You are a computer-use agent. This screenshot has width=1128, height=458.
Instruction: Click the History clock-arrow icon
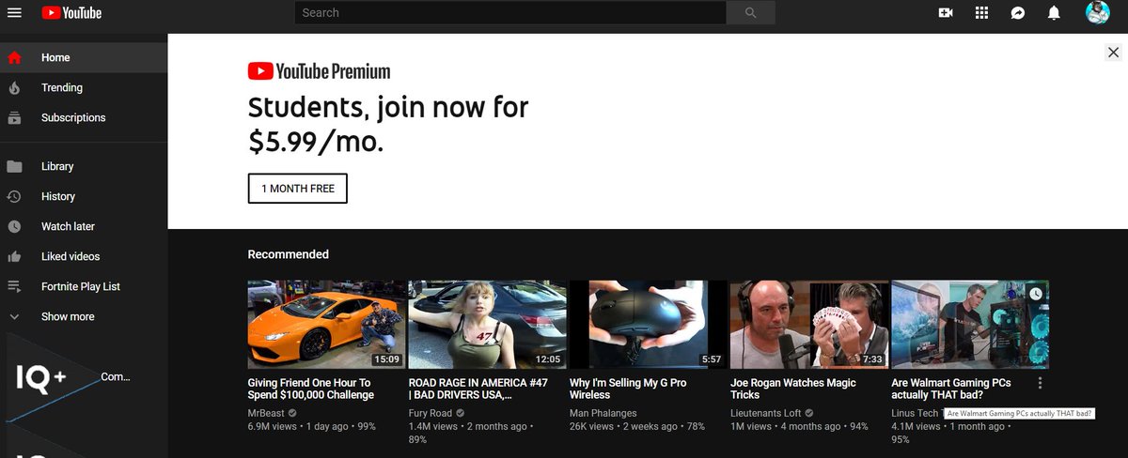coord(14,196)
